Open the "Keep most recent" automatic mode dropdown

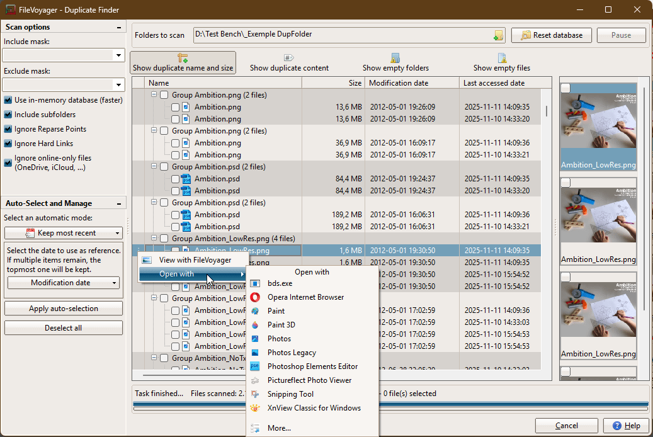[x=63, y=234]
